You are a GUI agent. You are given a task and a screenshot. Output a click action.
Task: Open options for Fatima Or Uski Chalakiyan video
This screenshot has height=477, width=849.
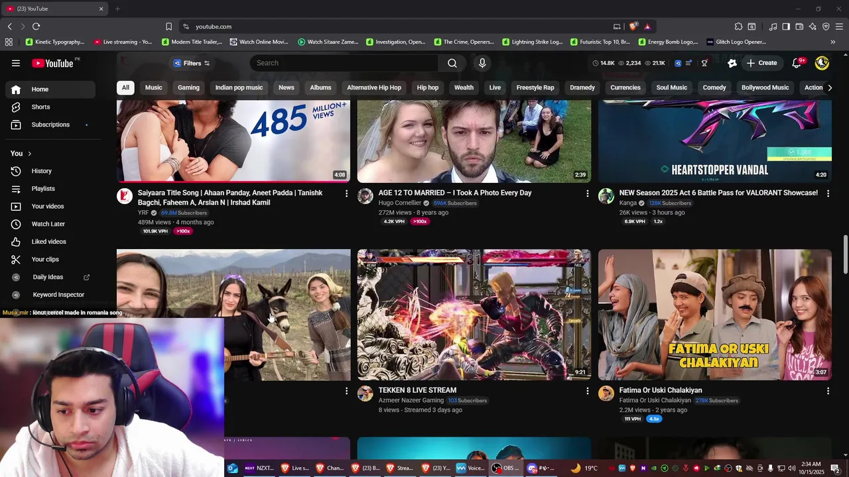pyautogui.click(x=828, y=391)
